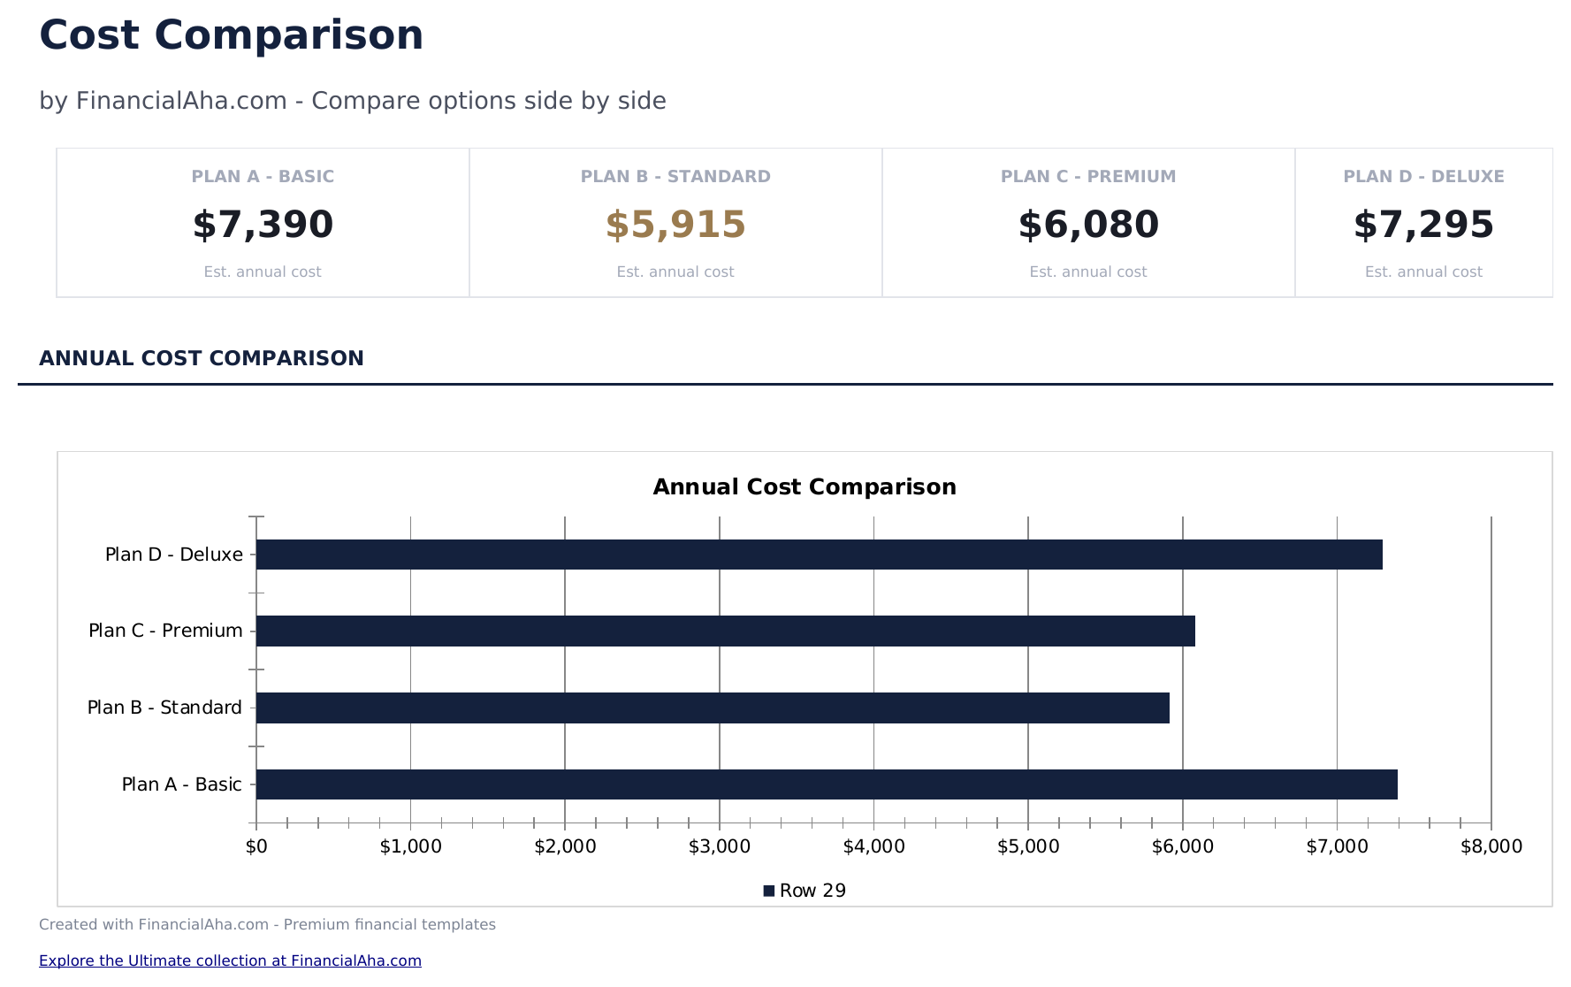Viewport: 1571px width, 987px height.
Task: Open the FinancialAha Ultimate collection link
Action: pos(230,960)
